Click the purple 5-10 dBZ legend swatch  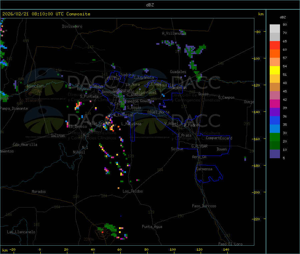[275, 154]
